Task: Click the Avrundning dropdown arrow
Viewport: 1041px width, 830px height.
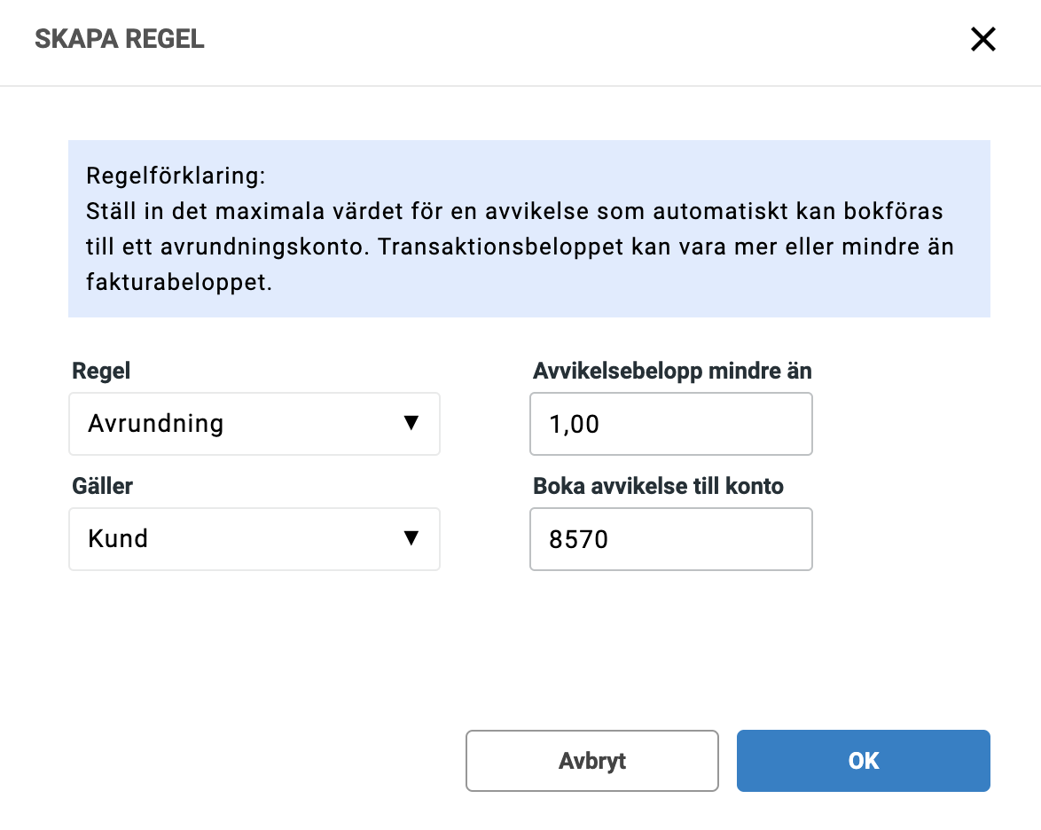Action: 412,424
